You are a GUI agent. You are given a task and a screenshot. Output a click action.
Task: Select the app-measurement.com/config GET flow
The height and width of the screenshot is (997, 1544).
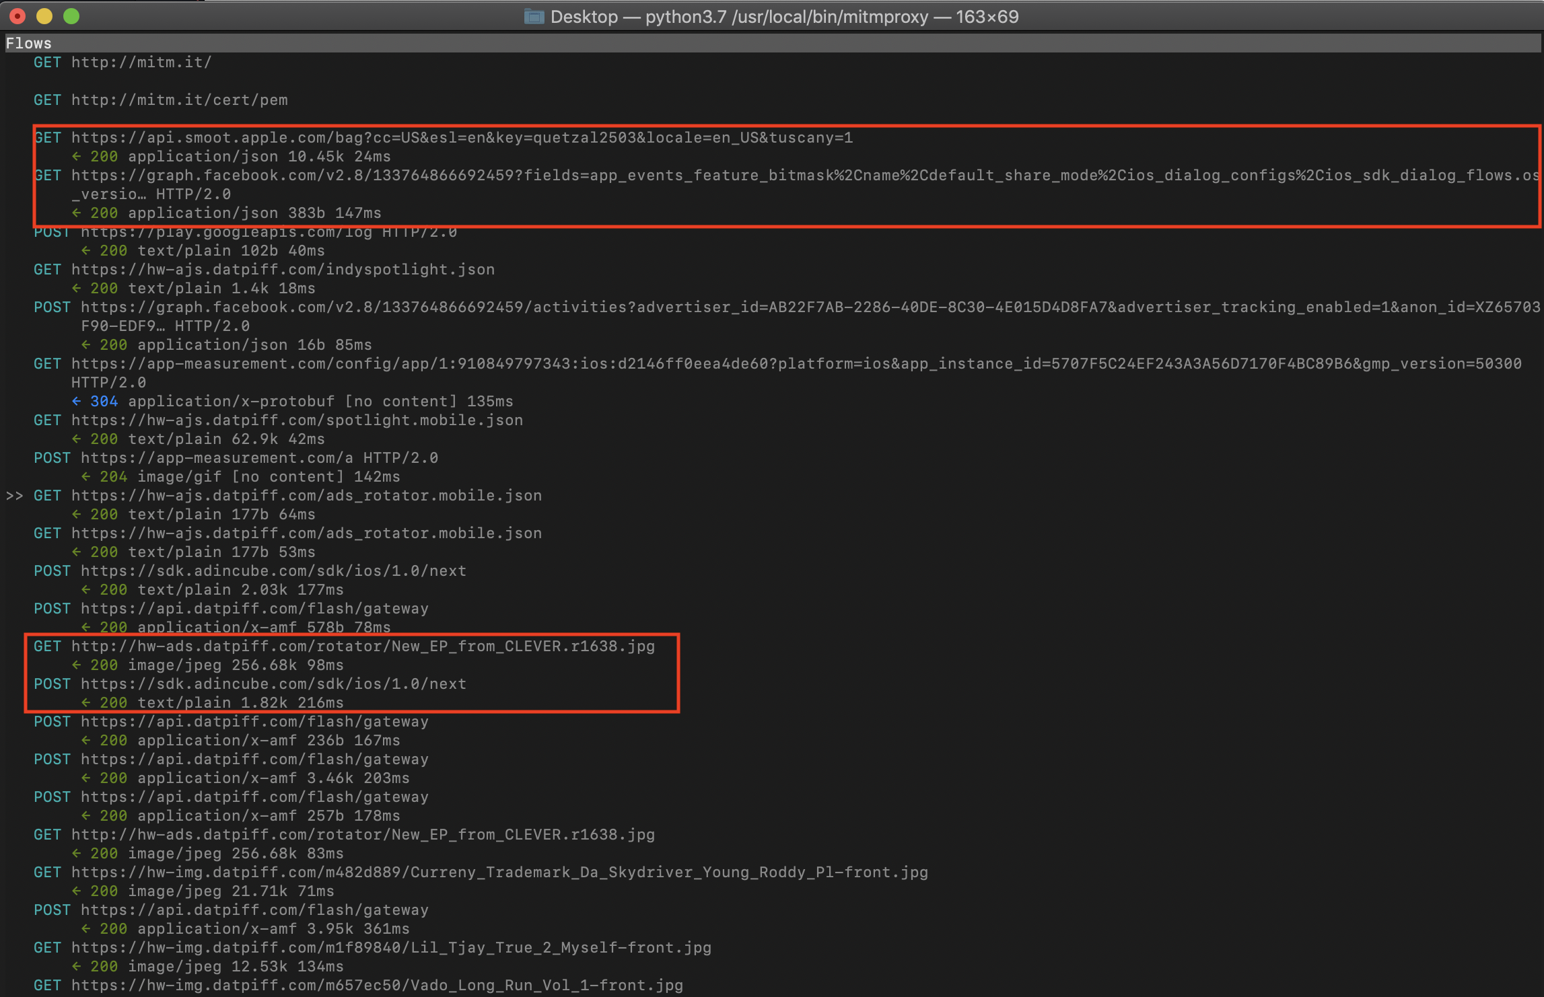click(777, 373)
